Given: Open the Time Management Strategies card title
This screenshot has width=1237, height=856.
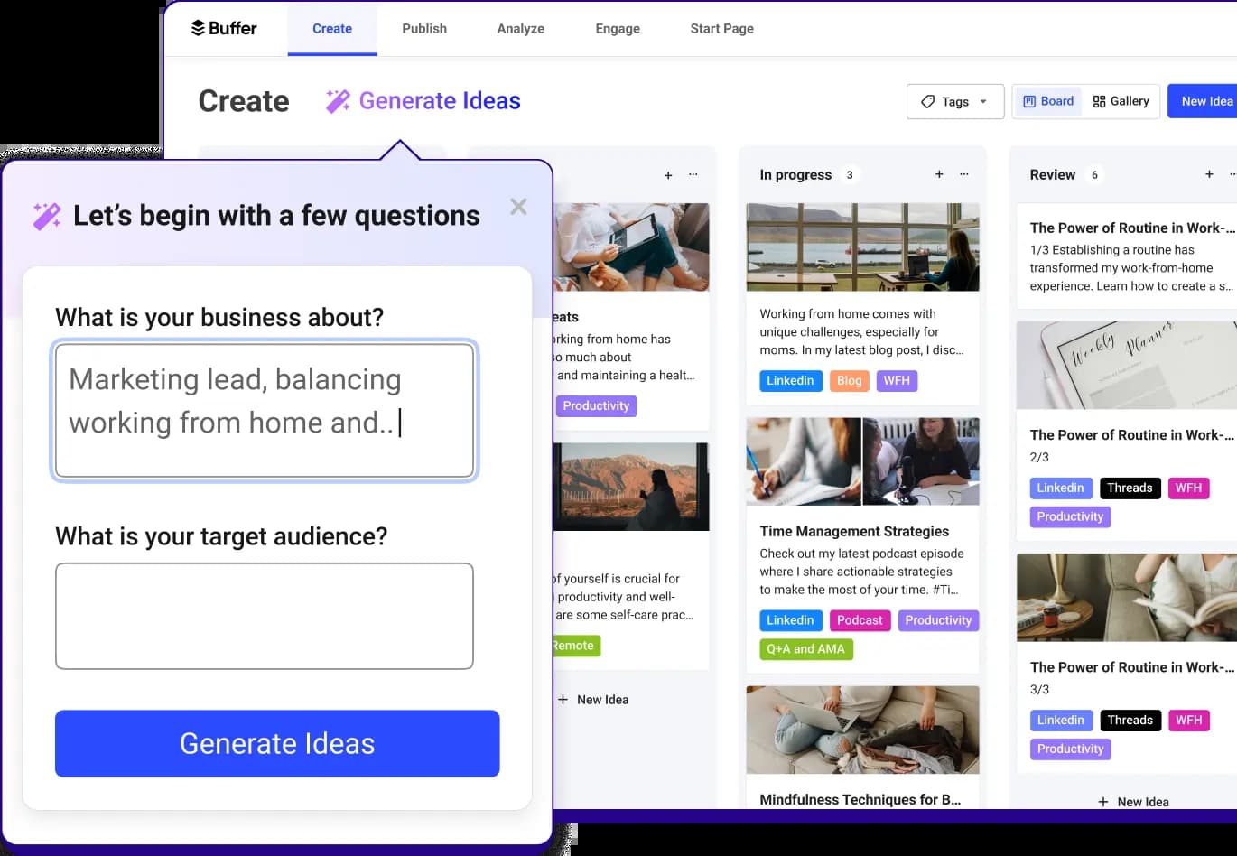Looking at the screenshot, I should [x=854, y=531].
